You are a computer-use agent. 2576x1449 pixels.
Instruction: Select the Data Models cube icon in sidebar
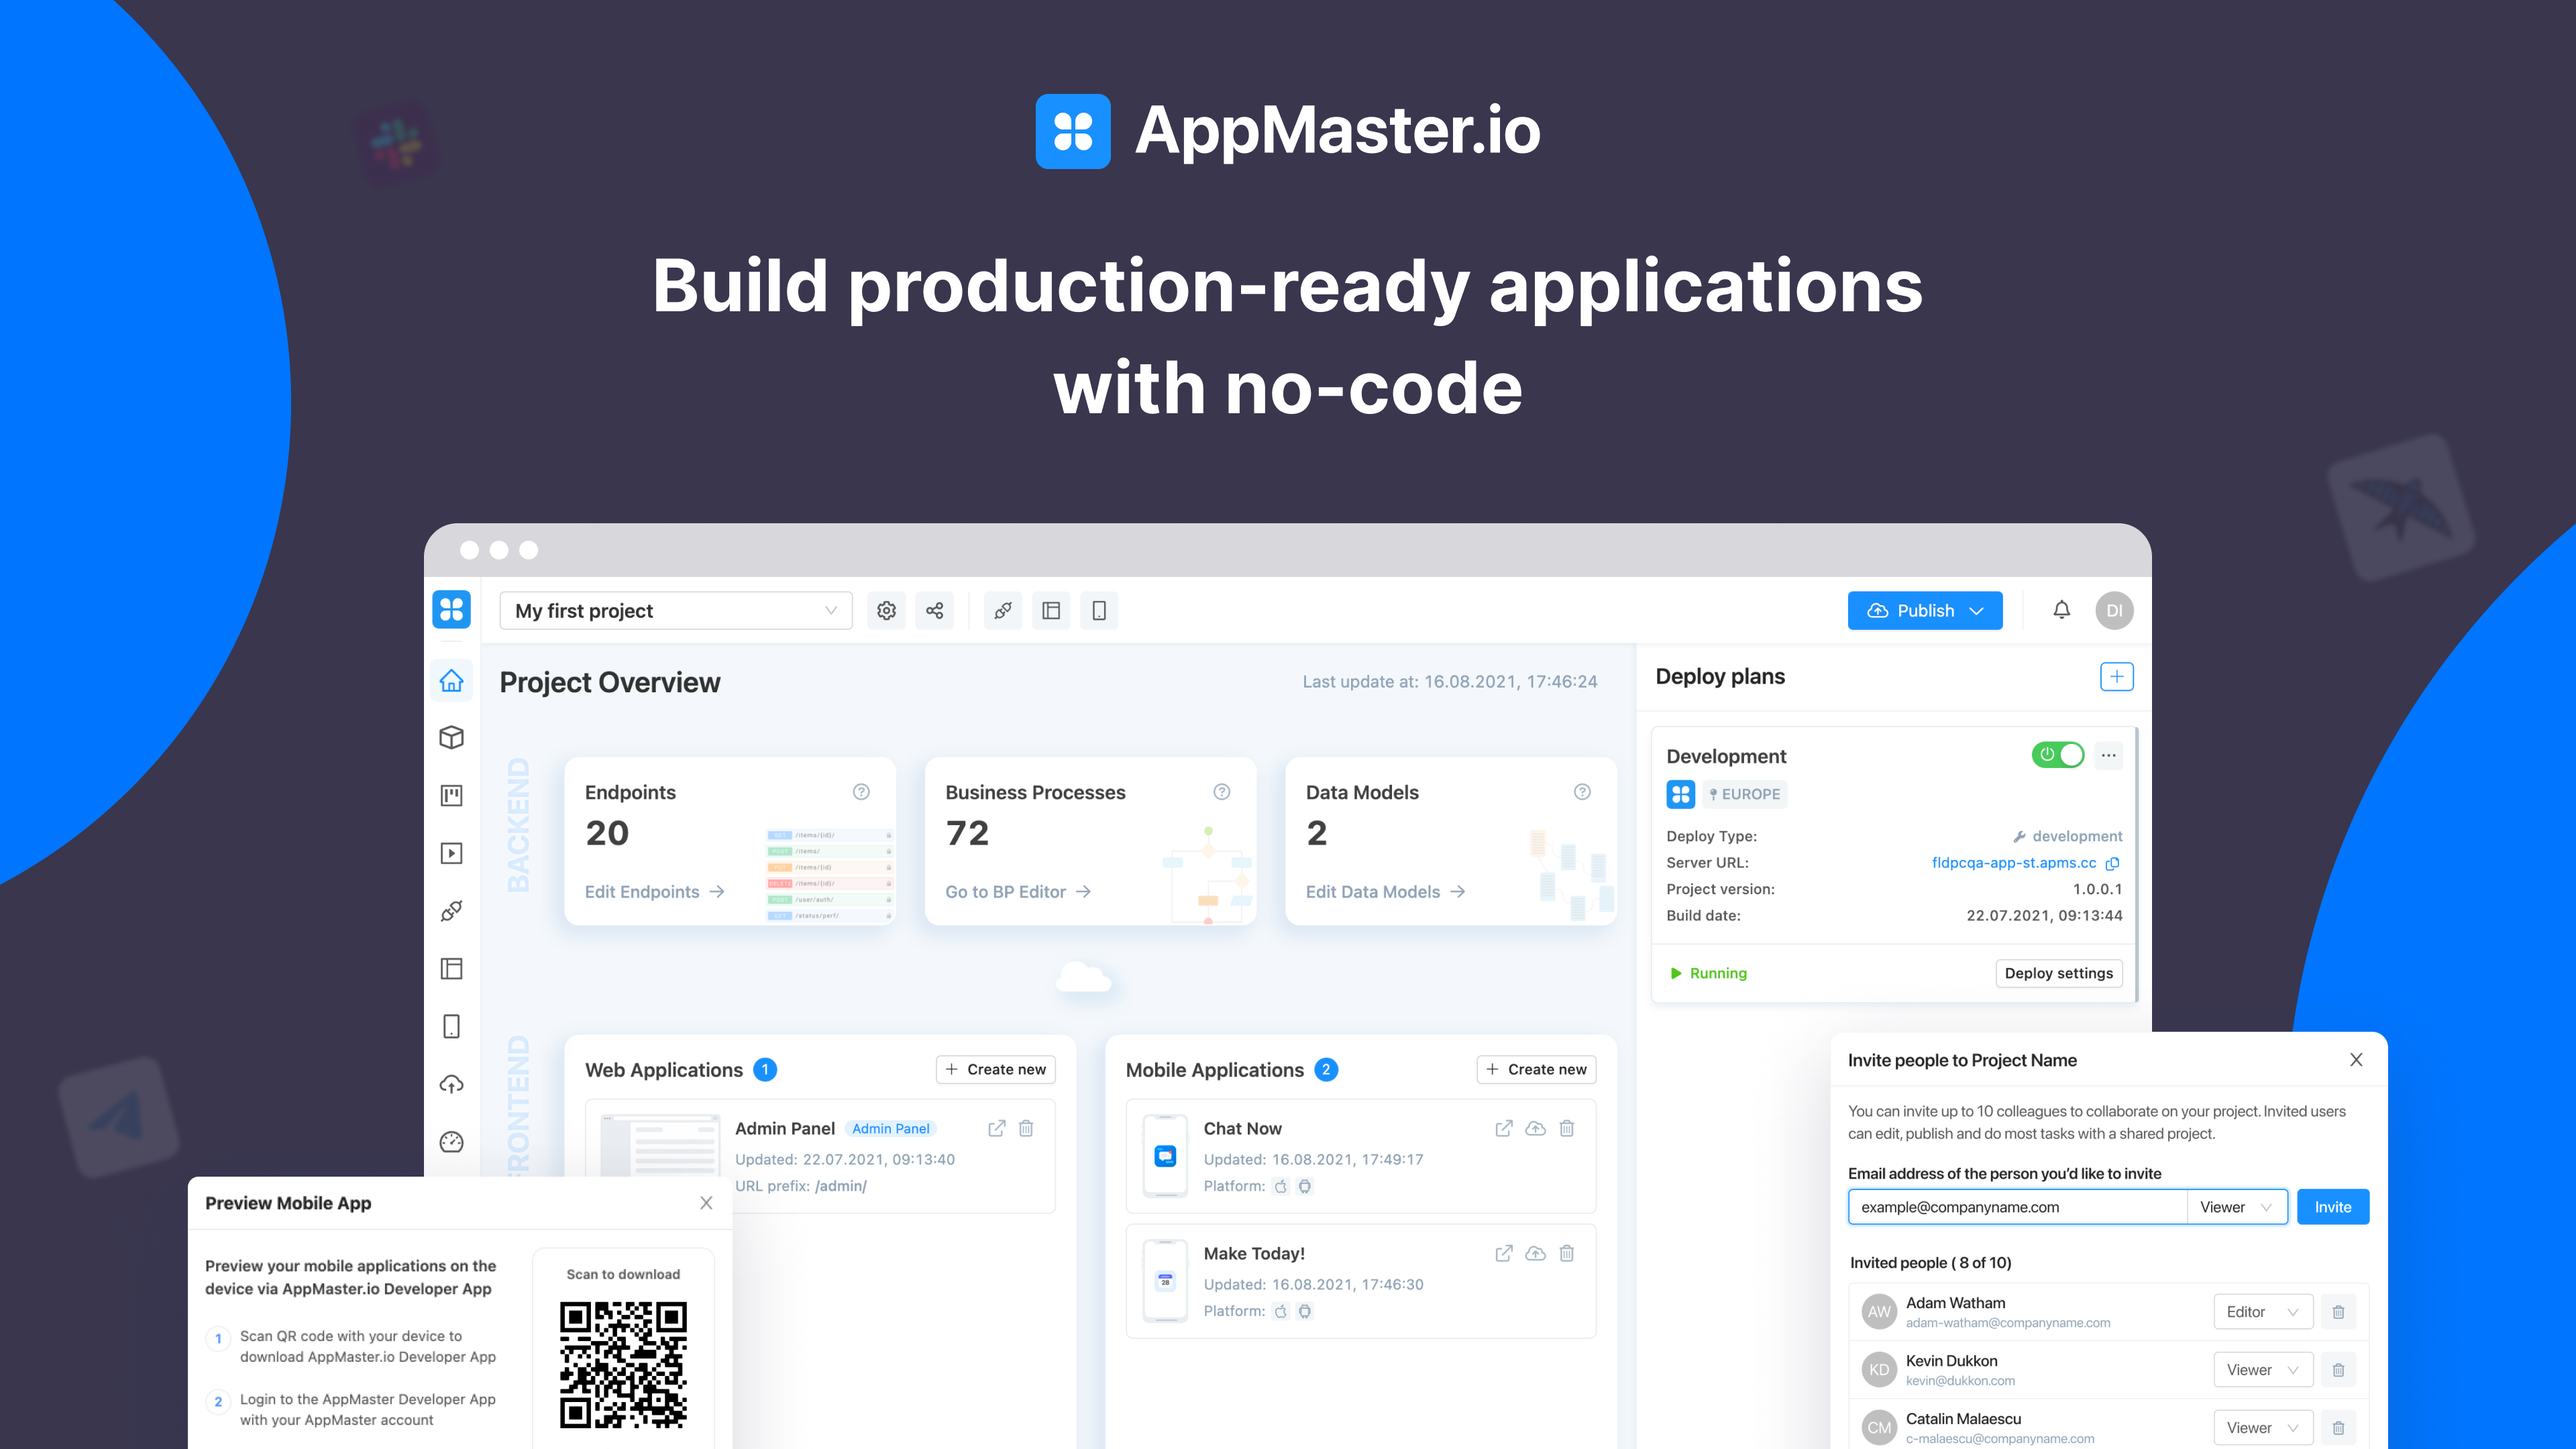[451, 738]
